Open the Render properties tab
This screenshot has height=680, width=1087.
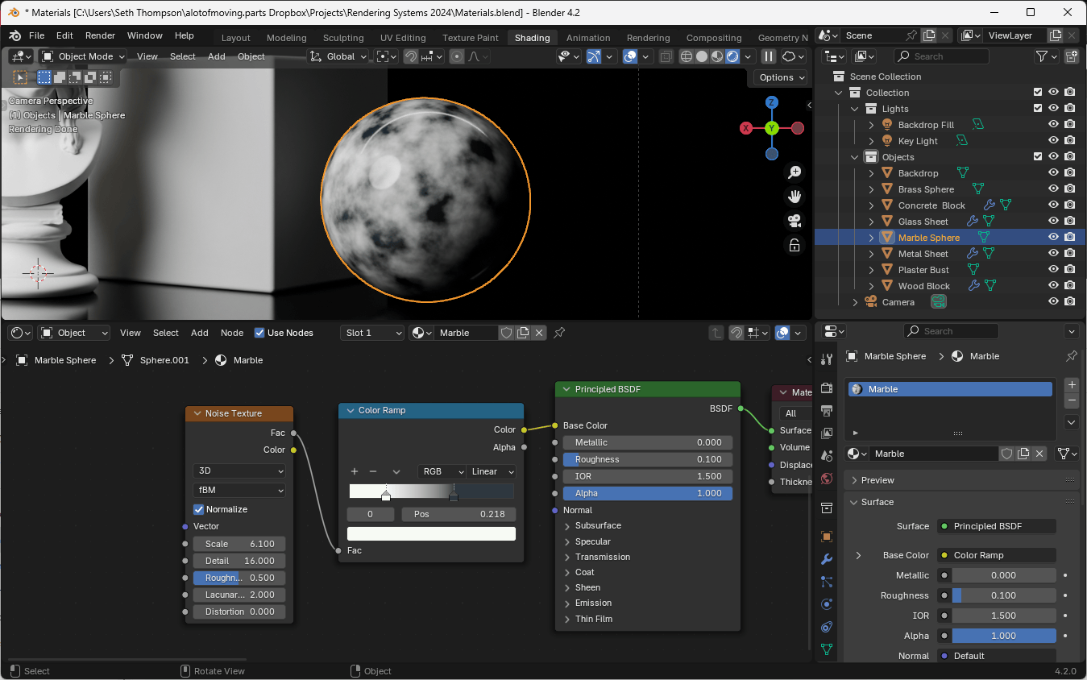[826, 388]
